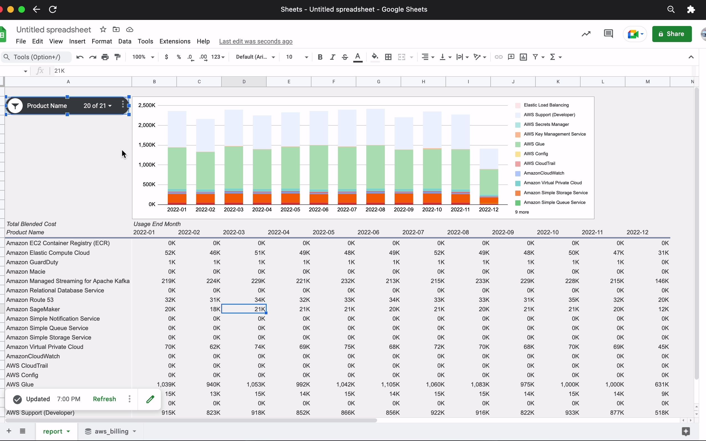
Task: Open the 123 number format dropdown
Action: coord(218,57)
